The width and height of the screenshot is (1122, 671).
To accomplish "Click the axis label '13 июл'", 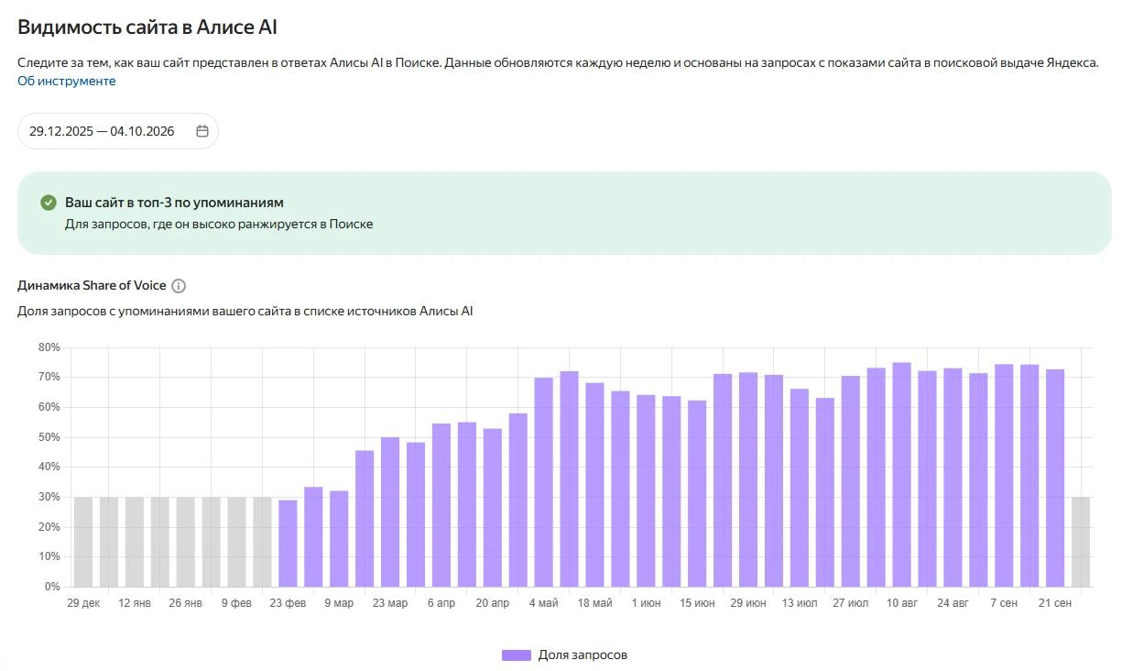I will pos(800,603).
